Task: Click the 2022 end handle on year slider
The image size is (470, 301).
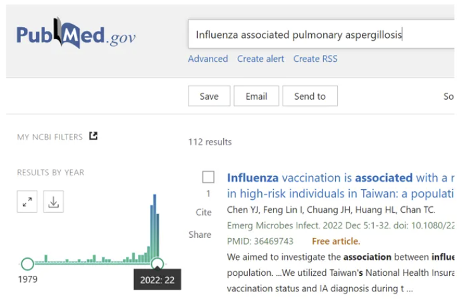Action: [x=158, y=264]
